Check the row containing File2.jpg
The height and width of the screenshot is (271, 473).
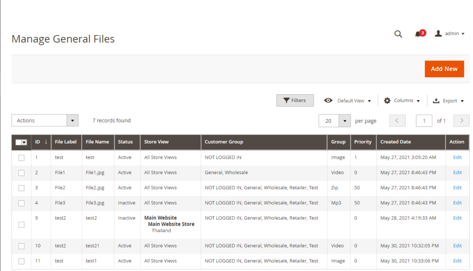[x=21, y=187]
